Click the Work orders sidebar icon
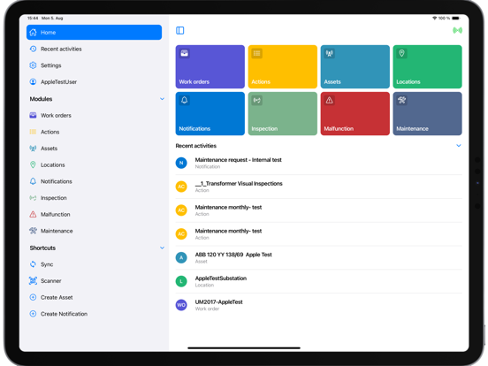Viewport: 488px width, 366px height. [x=33, y=116]
